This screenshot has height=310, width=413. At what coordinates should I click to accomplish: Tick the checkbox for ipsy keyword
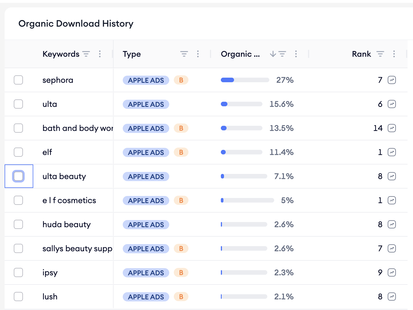pos(18,272)
